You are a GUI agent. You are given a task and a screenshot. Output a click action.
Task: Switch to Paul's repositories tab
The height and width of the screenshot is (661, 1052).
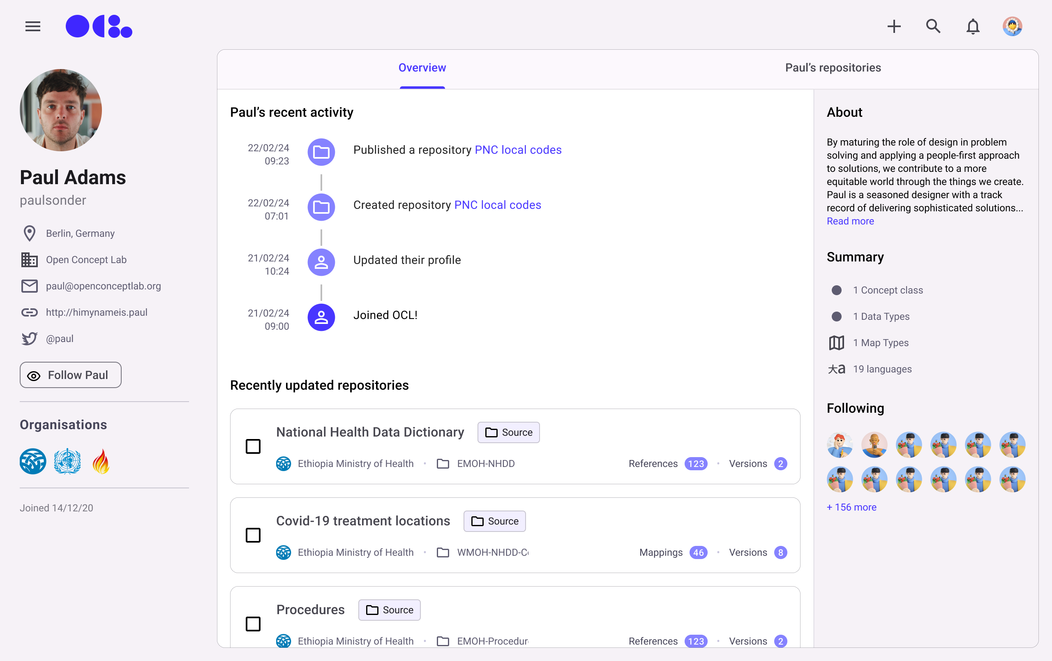click(833, 68)
